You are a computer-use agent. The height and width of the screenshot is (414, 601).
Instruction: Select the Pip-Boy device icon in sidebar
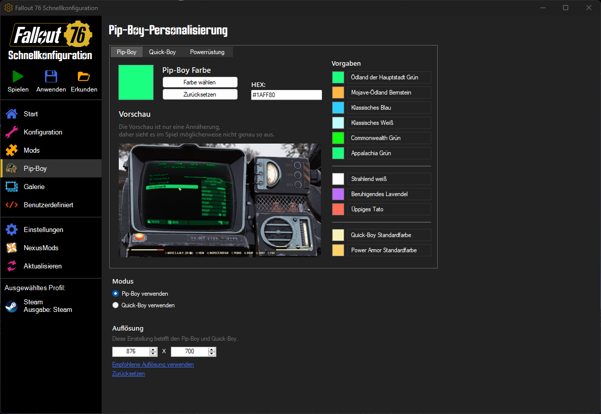point(12,168)
